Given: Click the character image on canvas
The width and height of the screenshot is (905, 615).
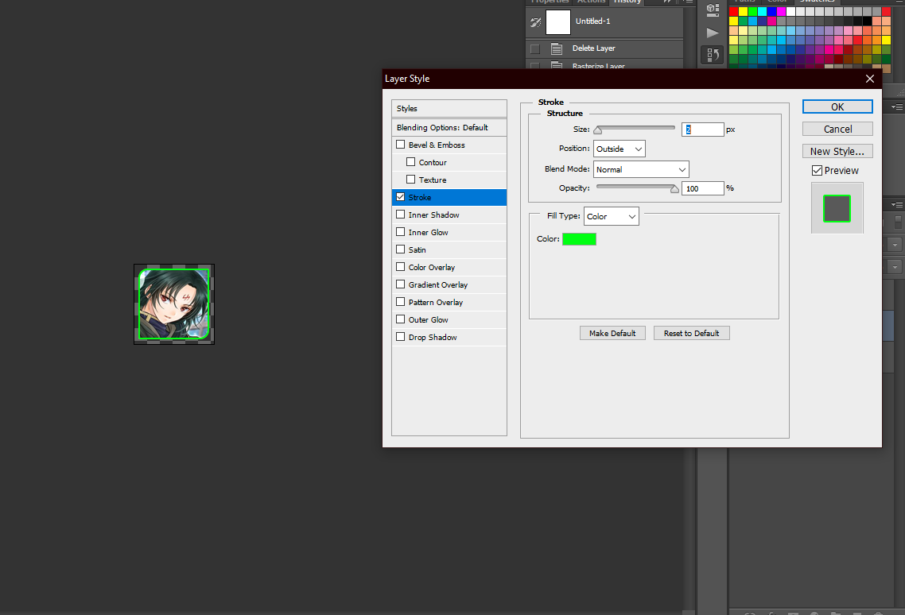Looking at the screenshot, I should (x=173, y=304).
